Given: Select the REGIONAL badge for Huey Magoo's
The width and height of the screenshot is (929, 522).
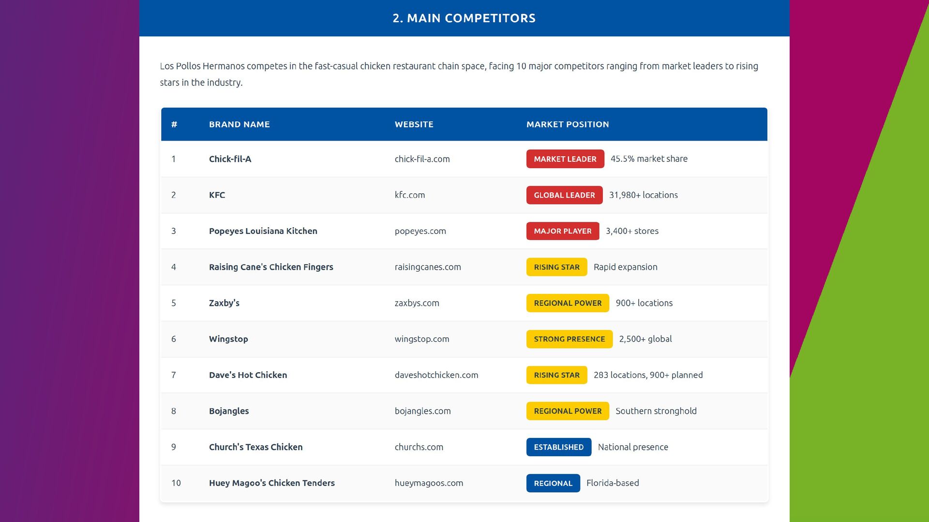Looking at the screenshot, I should point(553,483).
